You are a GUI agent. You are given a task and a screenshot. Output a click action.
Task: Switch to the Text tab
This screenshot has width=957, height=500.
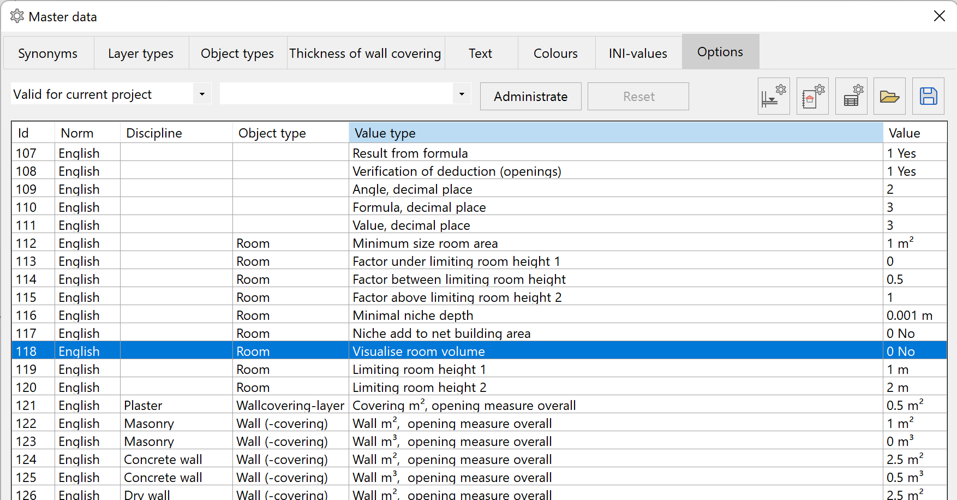click(481, 53)
